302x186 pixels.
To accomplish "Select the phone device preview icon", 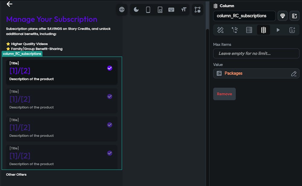I will [148, 10].
